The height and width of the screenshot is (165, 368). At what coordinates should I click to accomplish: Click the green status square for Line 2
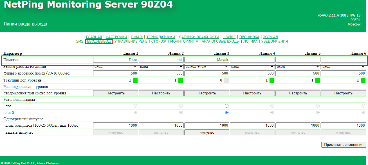(181, 80)
